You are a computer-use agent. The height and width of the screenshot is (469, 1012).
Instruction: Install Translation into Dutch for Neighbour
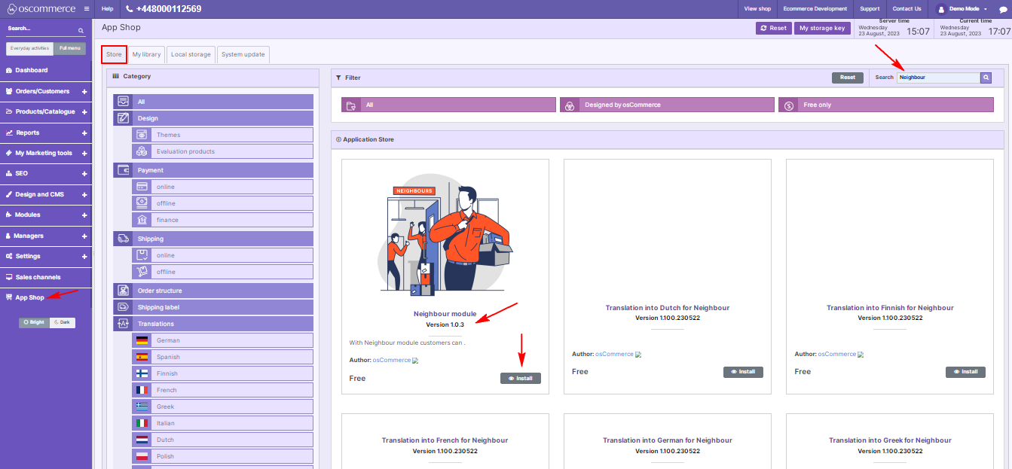click(743, 371)
